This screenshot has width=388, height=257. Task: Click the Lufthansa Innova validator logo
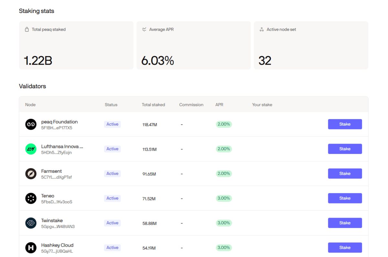coord(31,149)
